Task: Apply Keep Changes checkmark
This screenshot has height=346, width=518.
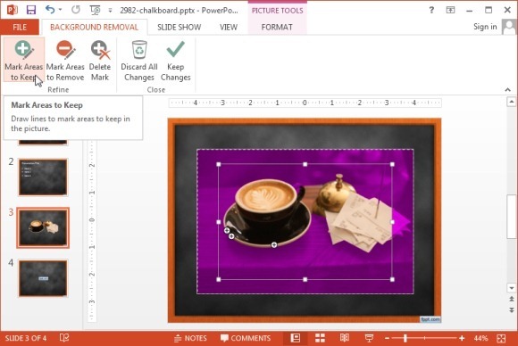Action: pyautogui.click(x=175, y=61)
